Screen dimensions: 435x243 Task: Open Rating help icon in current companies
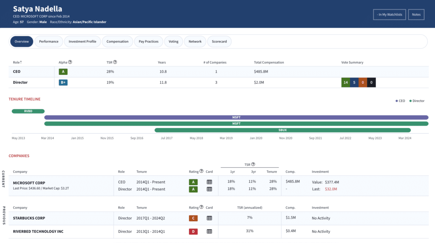[201, 171]
